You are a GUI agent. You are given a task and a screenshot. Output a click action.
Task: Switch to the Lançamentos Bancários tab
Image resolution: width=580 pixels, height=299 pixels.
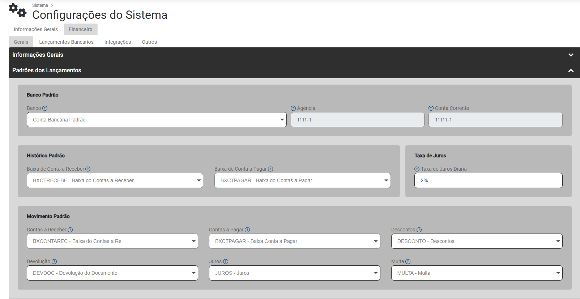[66, 42]
